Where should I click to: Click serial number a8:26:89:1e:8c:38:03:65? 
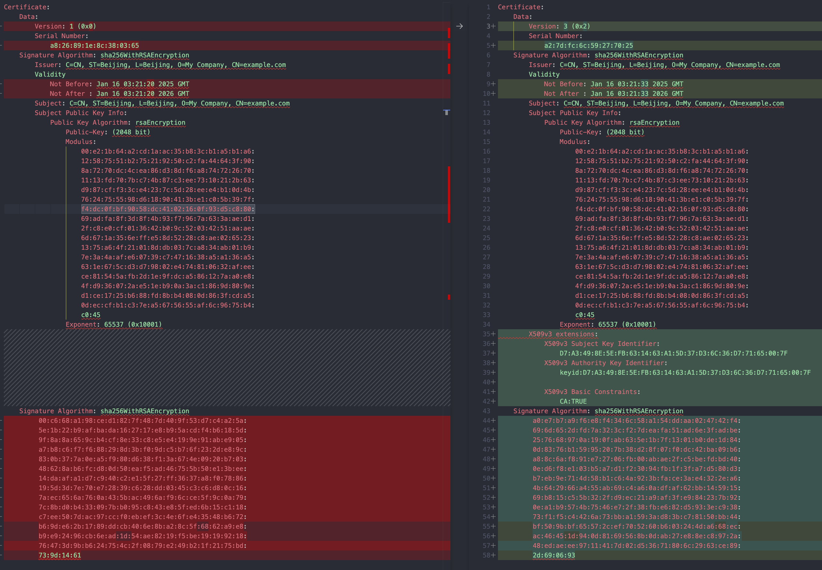94,46
